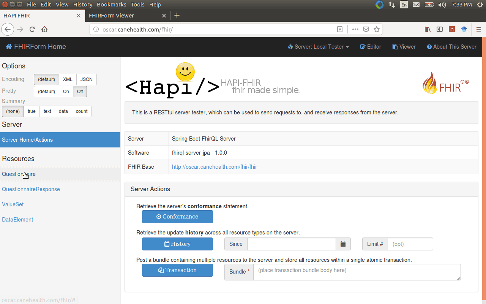Open About This Server link
The image size is (486, 304).
[451, 47]
